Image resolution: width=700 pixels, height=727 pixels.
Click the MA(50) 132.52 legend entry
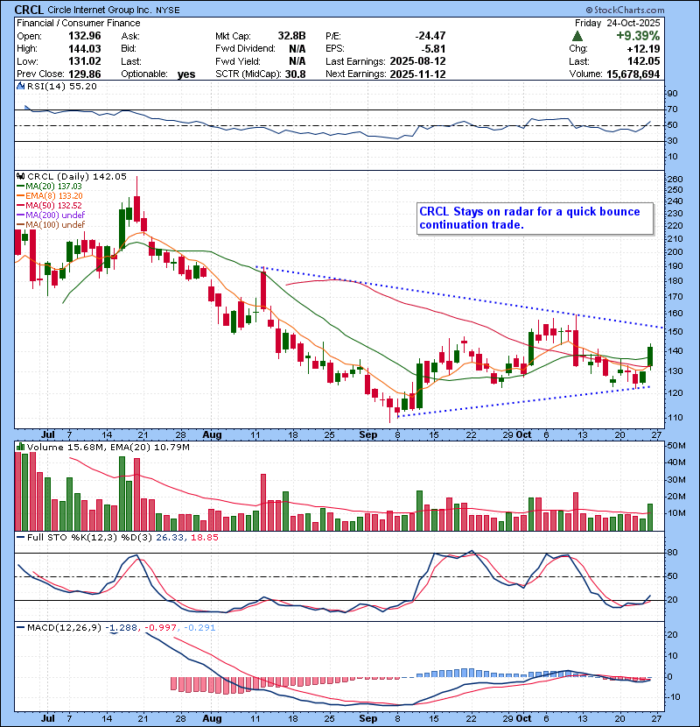pyautogui.click(x=49, y=205)
